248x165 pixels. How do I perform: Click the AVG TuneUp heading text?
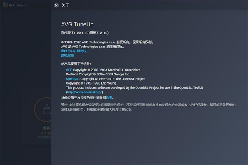click(x=77, y=24)
